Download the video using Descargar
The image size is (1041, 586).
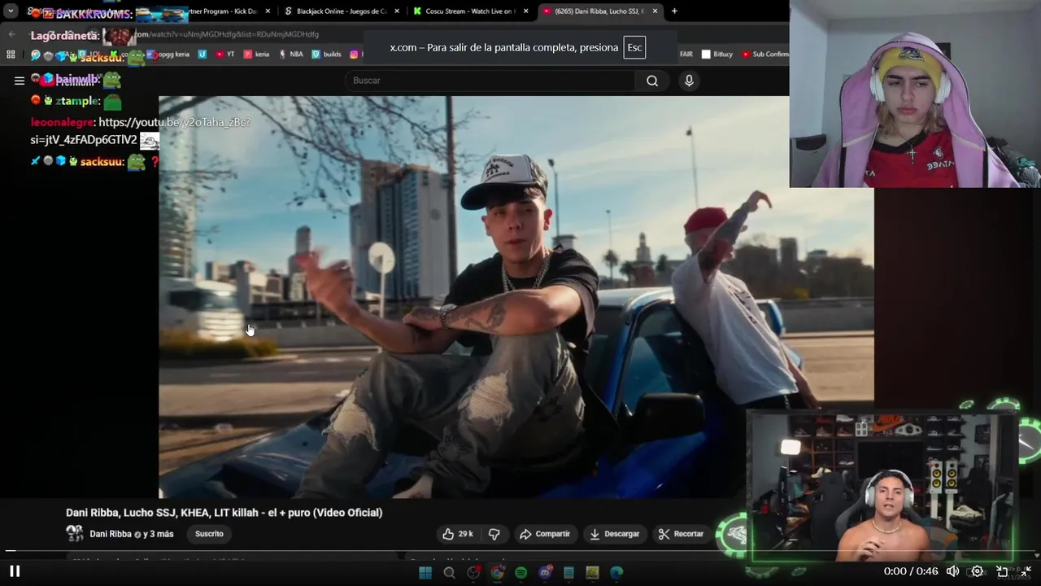(x=614, y=534)
